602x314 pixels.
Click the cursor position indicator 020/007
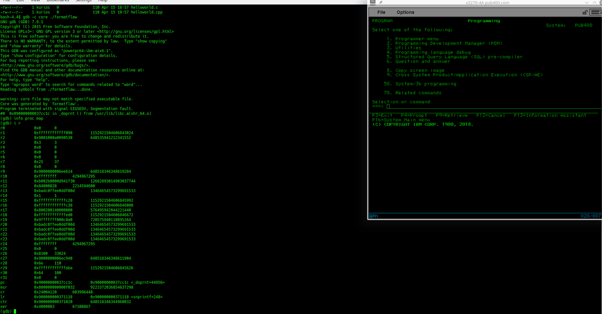point(591,215)
